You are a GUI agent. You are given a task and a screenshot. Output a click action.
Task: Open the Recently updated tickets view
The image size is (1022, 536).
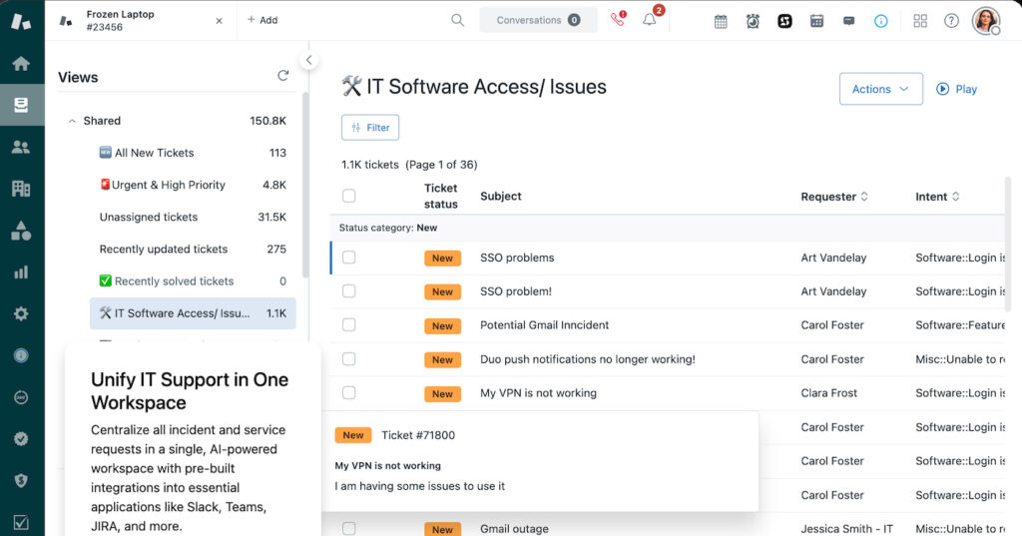[x=193, y=250]
